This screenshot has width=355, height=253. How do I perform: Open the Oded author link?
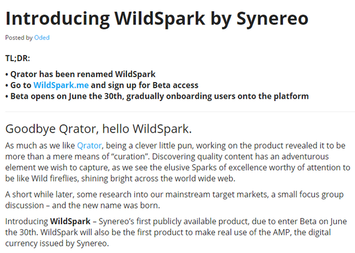[x=42, y=38]
